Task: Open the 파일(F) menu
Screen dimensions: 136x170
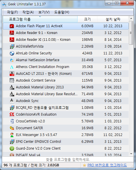Action: 12,12
